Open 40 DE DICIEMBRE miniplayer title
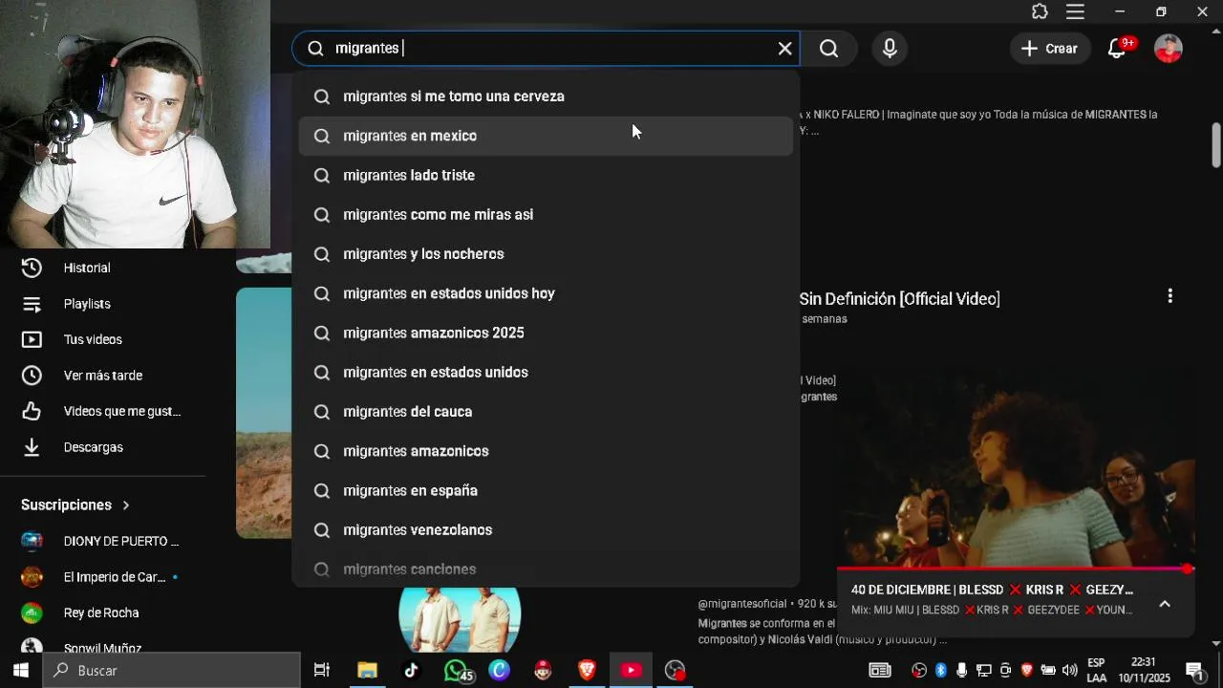1223x688 pixels. [x=992, y=590]
